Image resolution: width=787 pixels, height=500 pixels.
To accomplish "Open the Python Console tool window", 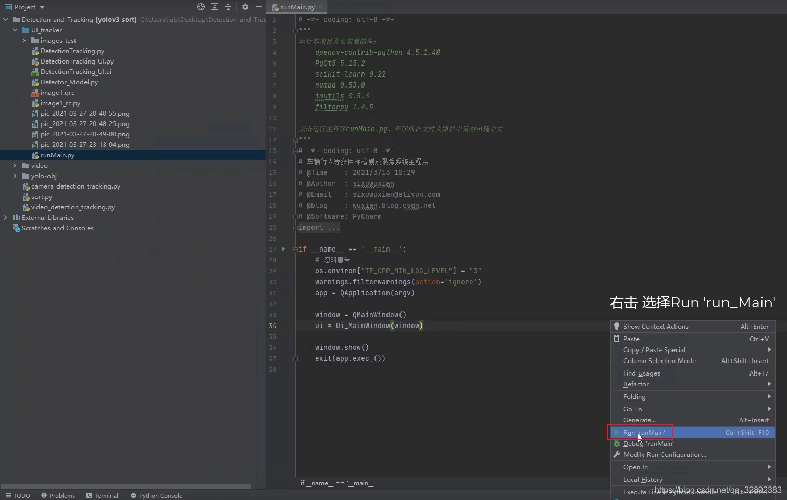I will coord(156,495).
